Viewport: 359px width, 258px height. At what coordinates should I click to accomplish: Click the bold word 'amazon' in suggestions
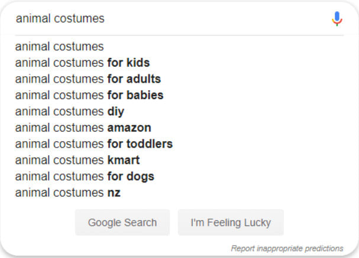(130, 128)
